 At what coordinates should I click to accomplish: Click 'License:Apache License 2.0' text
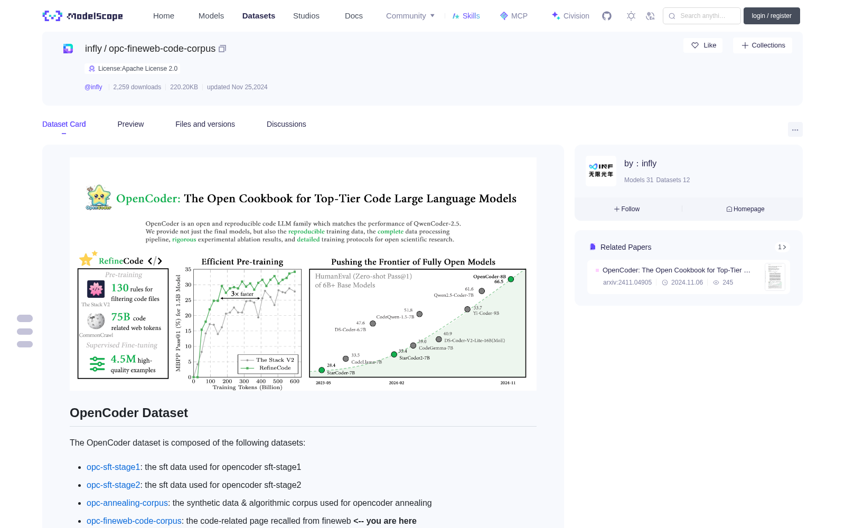point(138,69)
